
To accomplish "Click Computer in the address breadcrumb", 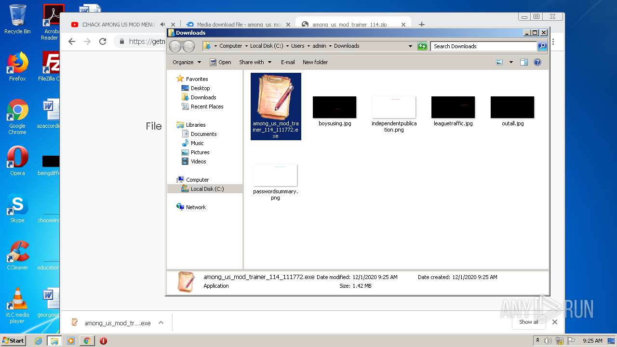I will (x=230, y=46).
